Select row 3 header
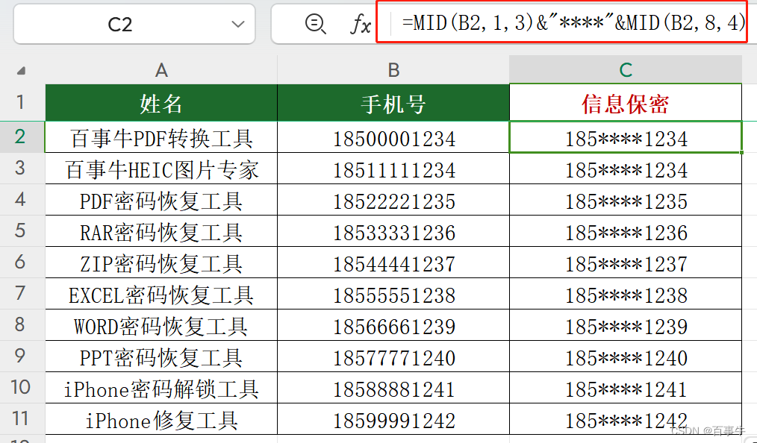The image size is (757, 443). pyautogui.click(x=22, y=169)
